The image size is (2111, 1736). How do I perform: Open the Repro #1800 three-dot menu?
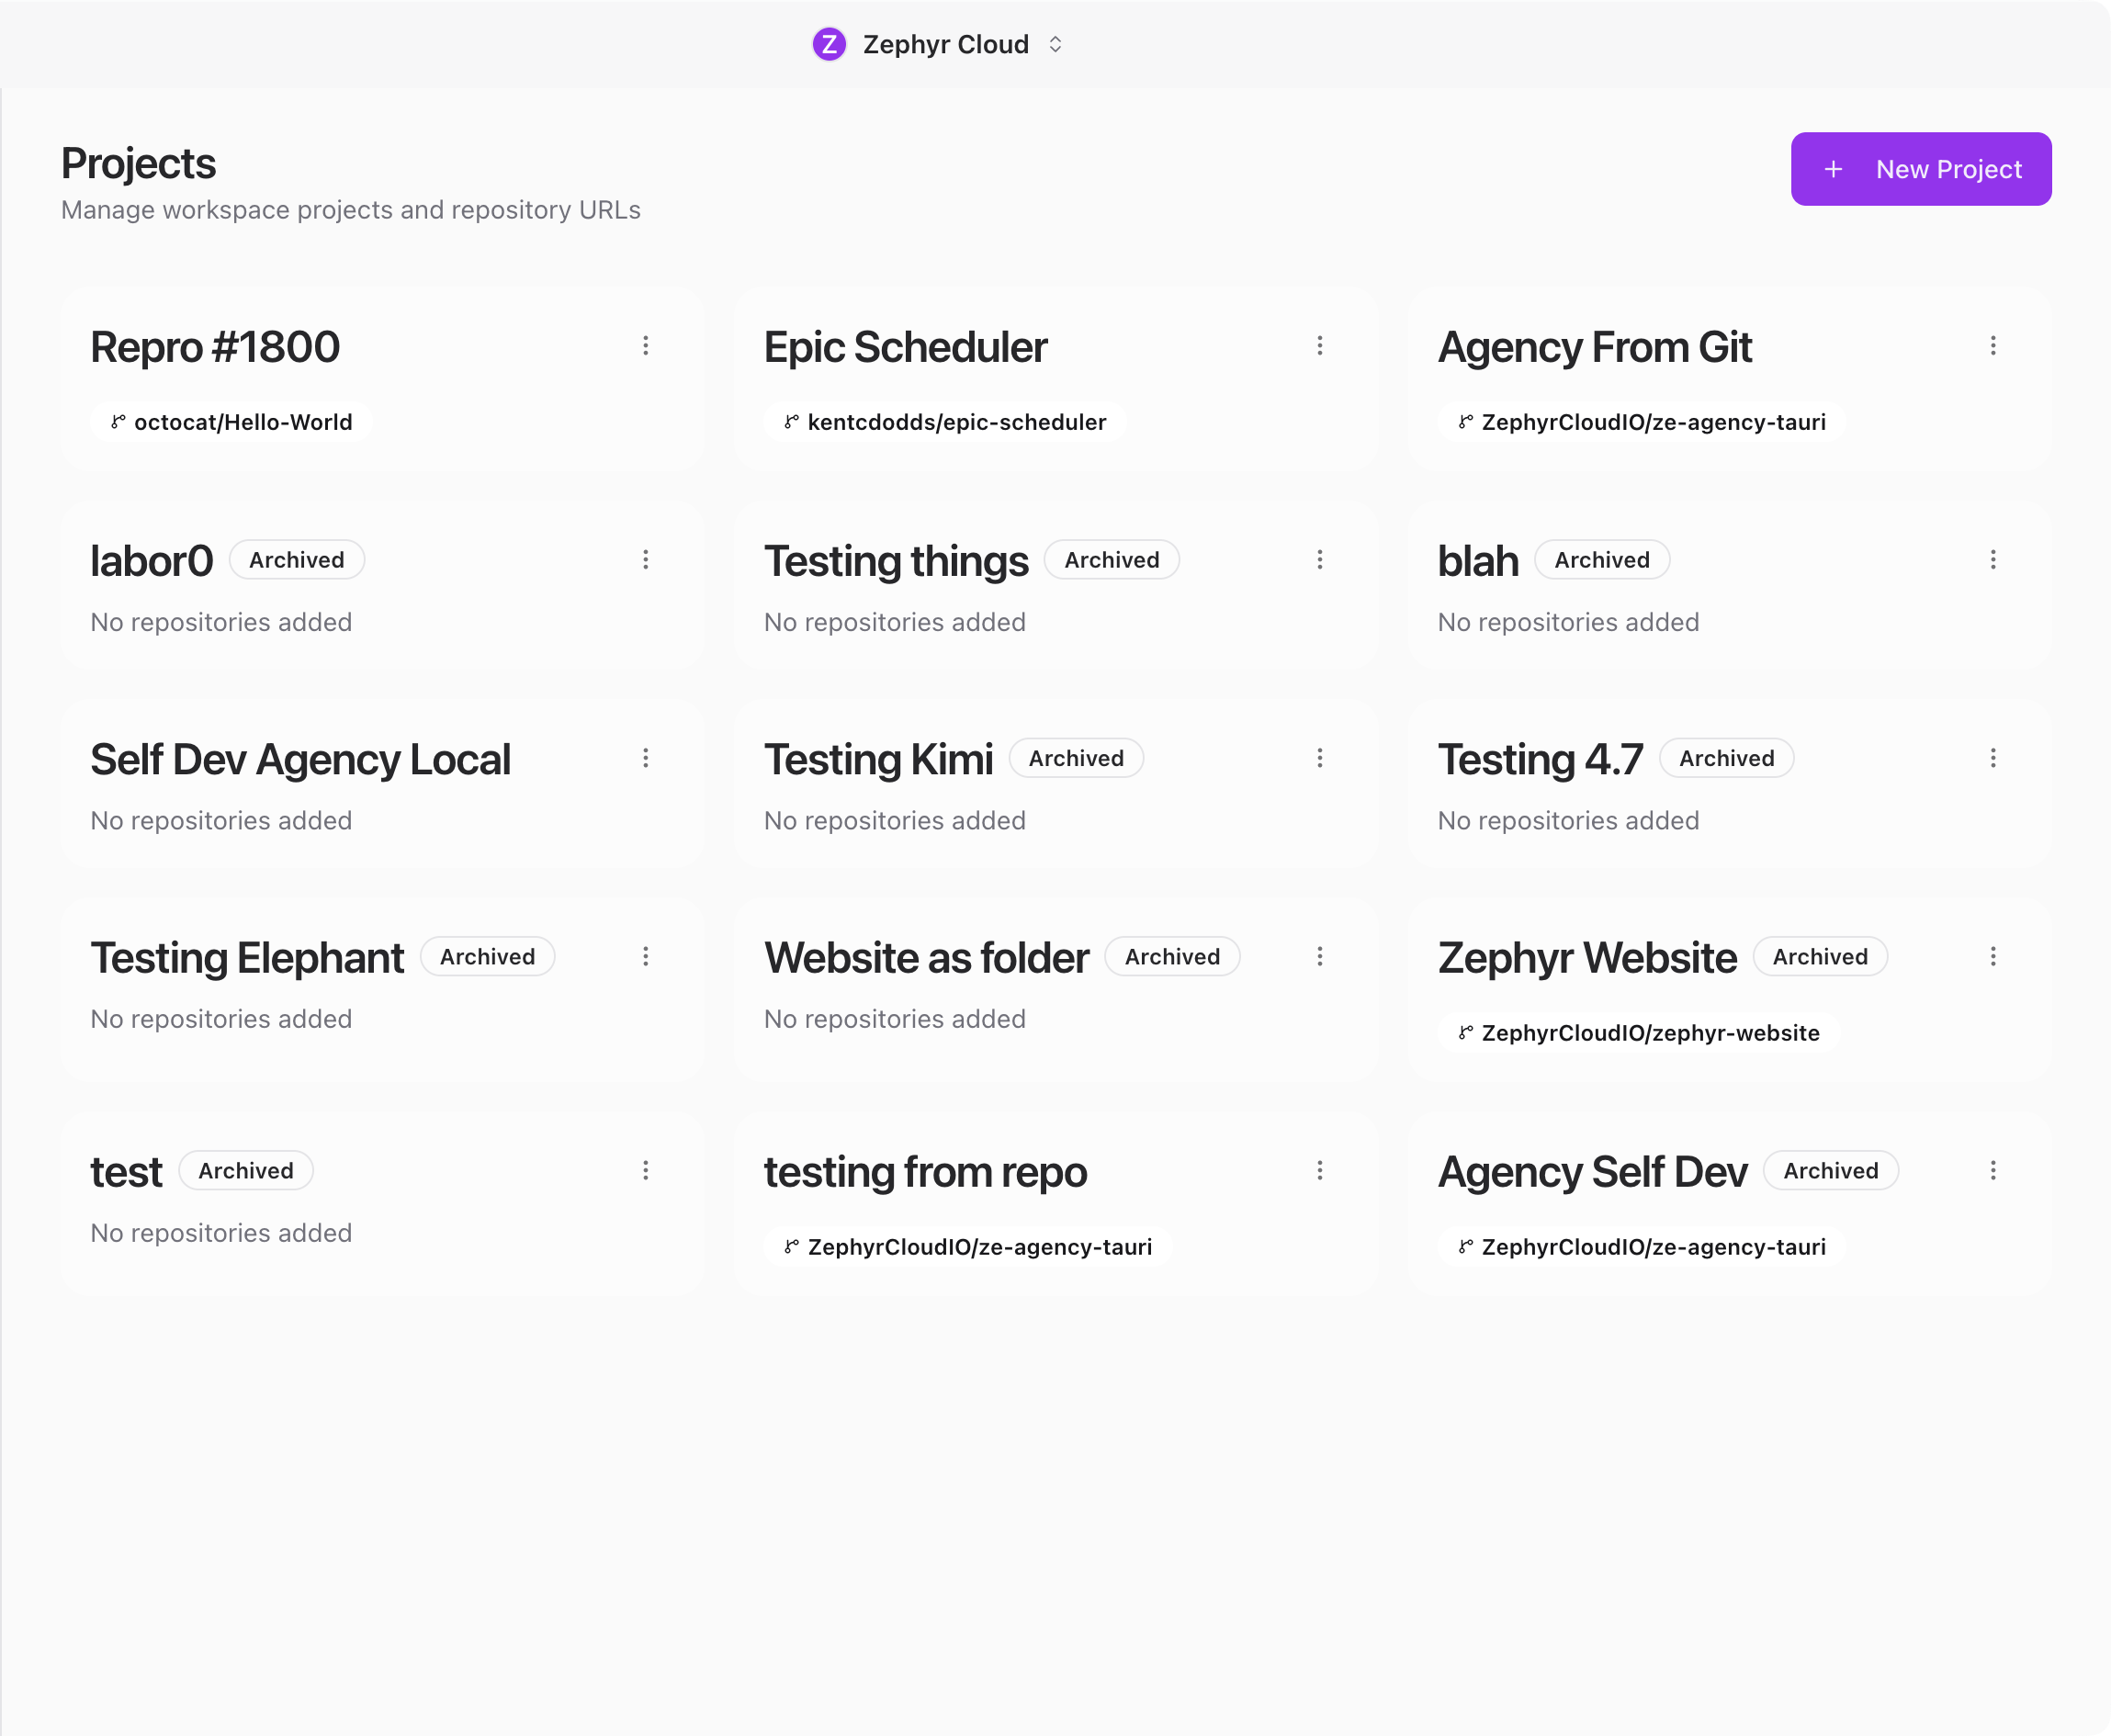pos(646,346)
